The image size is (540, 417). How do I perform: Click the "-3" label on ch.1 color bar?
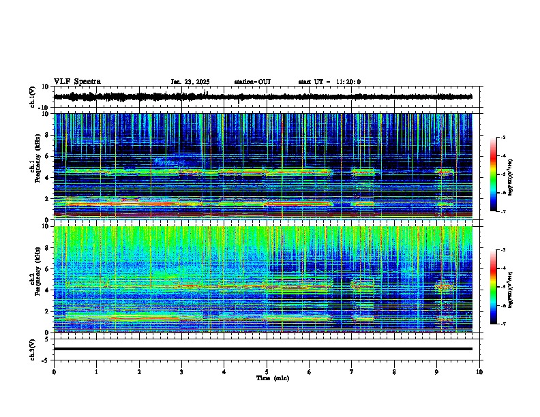(502, 137)
